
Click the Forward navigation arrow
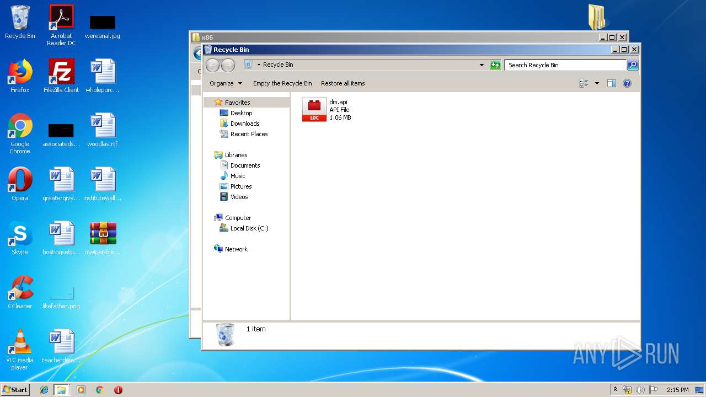228,65
